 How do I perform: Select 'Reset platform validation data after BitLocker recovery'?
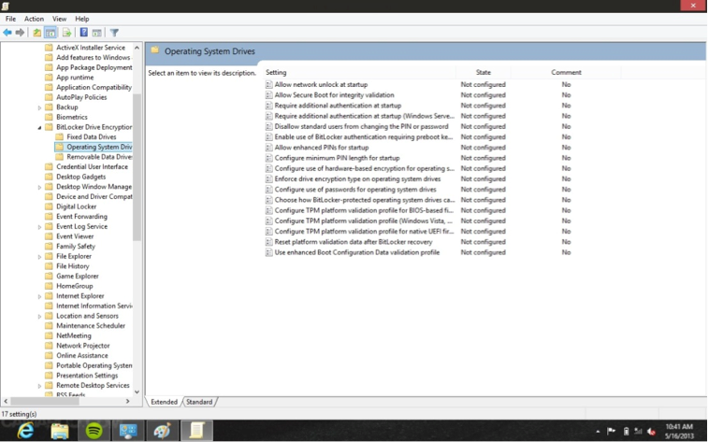pyautogui.click(x=354, y=242)
